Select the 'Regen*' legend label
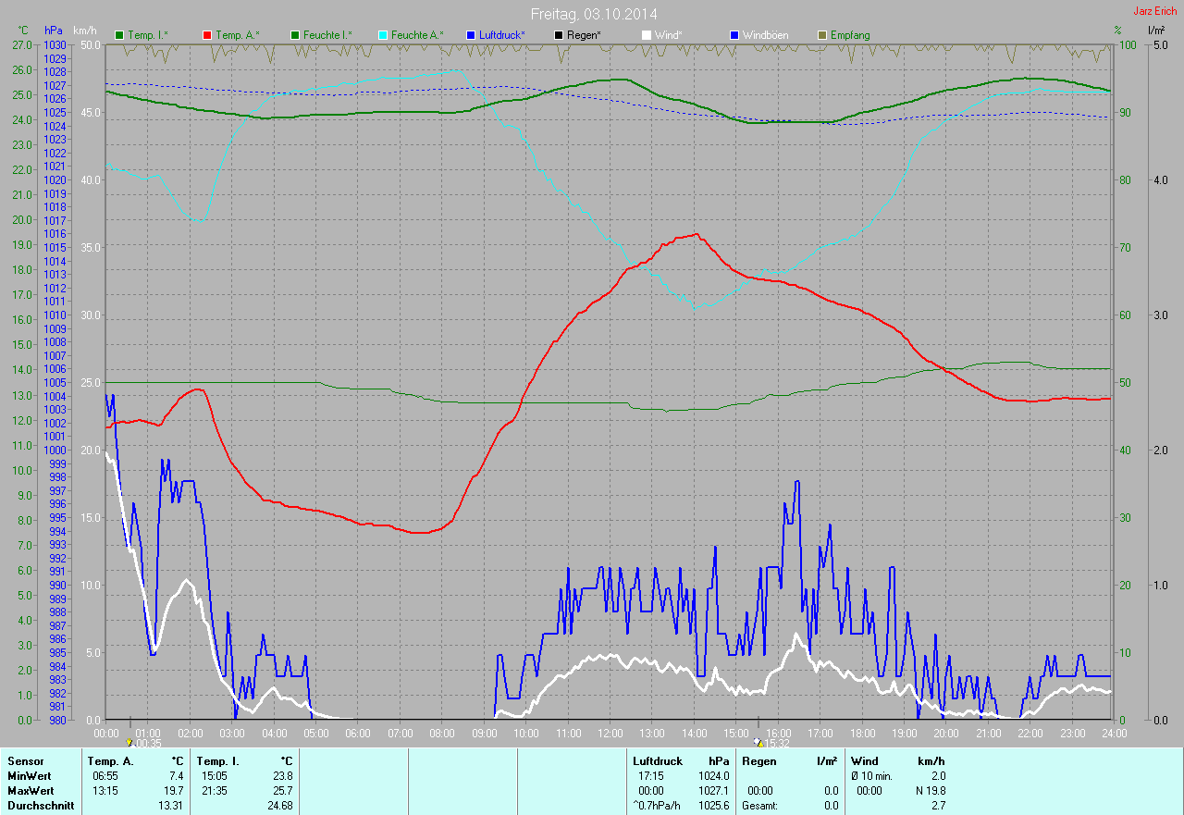 click(x=584, y=35)
